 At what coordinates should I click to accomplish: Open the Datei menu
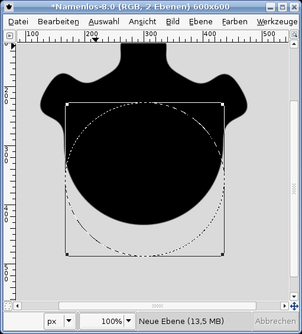point(18,22)
